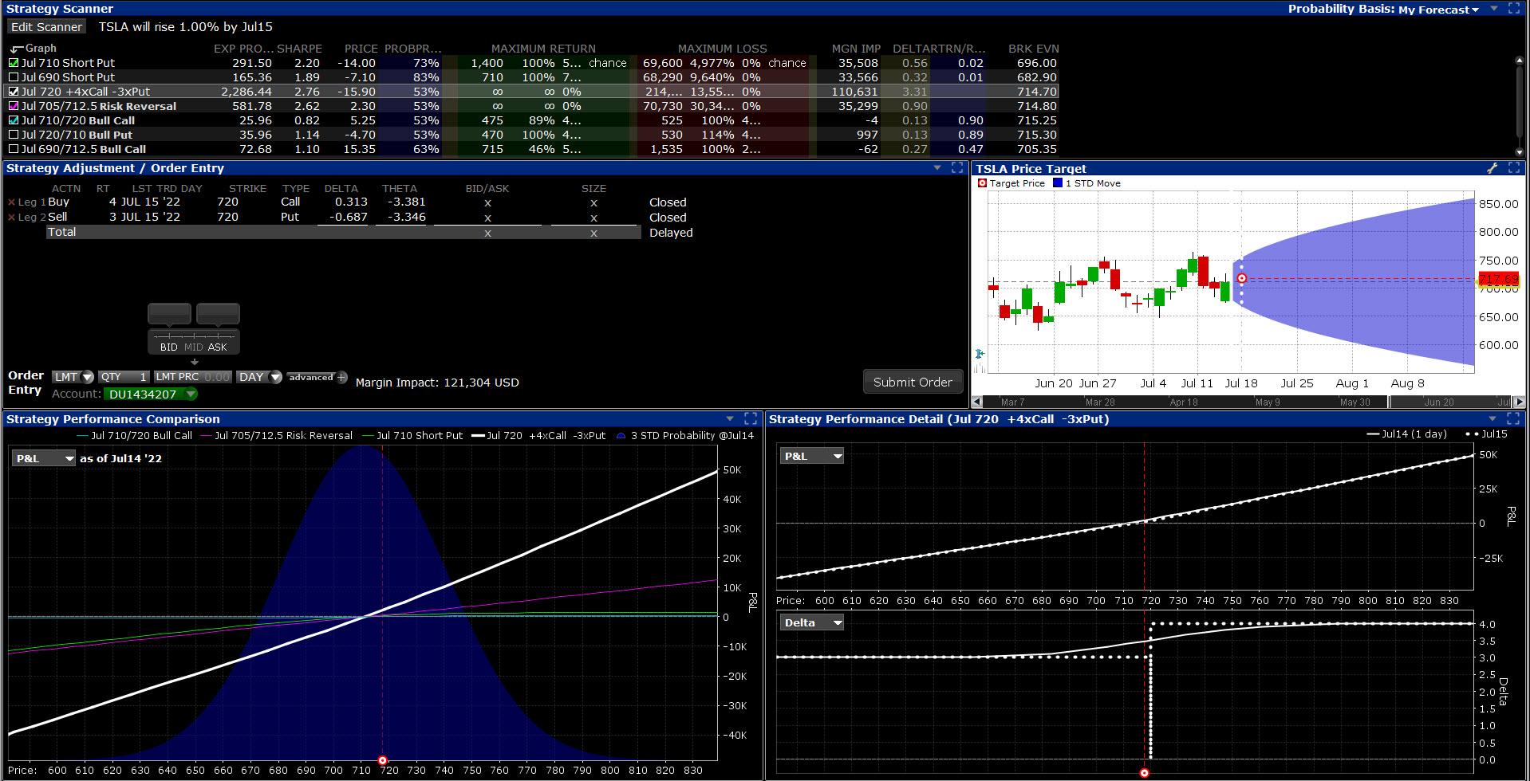Toggle graph checkbox for Jul 710 Short Put
Screen dimensions: 1530x781
[14, 63]
